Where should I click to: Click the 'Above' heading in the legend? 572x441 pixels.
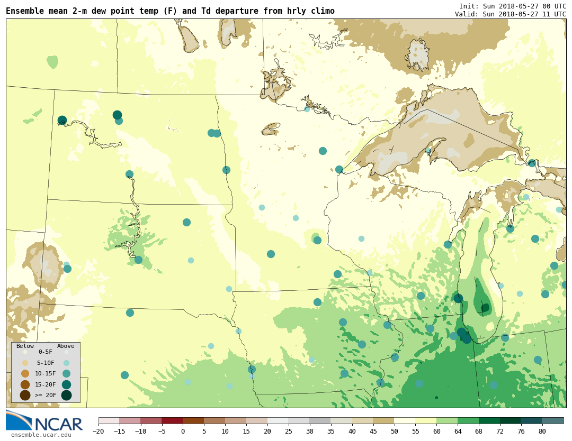66,346
